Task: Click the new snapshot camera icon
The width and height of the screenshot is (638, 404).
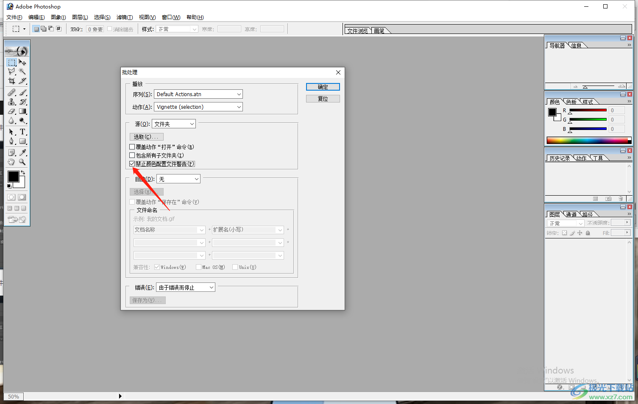Action: click(608, 199)
